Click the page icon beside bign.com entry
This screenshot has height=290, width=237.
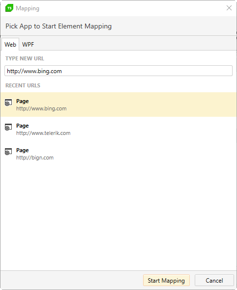8,152
